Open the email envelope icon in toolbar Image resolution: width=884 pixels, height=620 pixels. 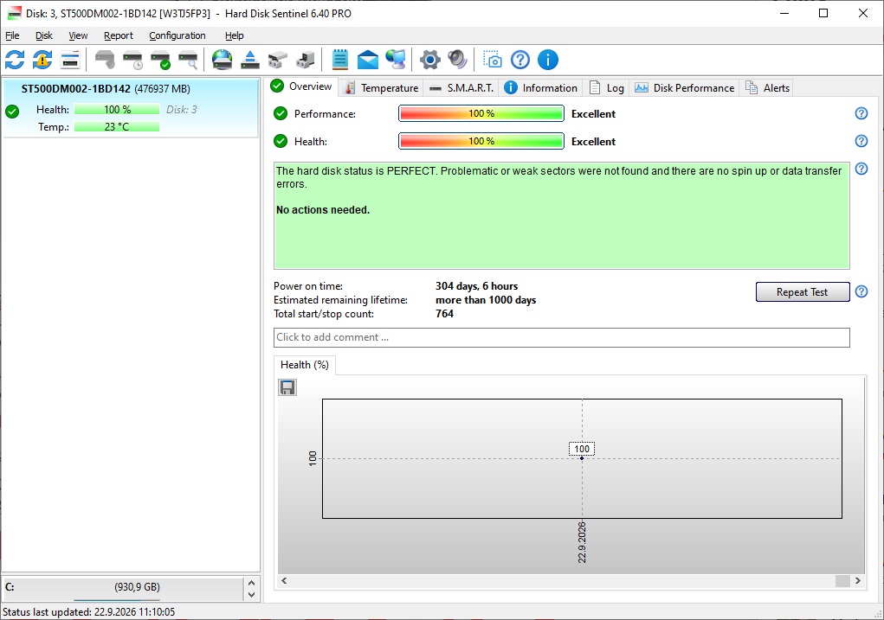(x=368, y=60)
